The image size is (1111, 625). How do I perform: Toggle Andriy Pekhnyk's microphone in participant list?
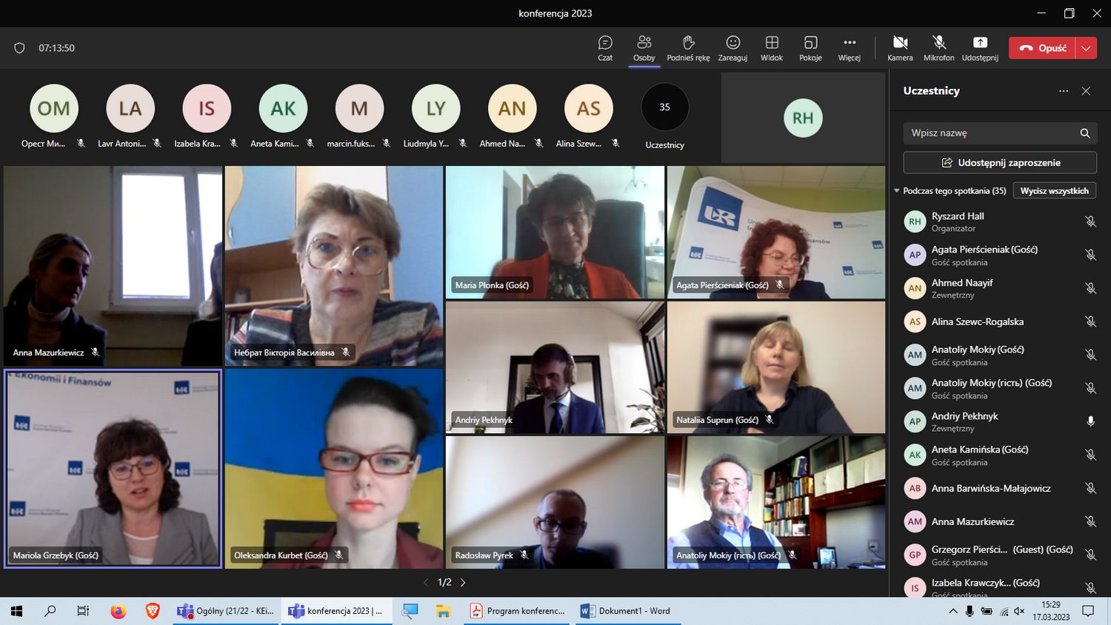pyautogui.click(x=1090, y=421)
